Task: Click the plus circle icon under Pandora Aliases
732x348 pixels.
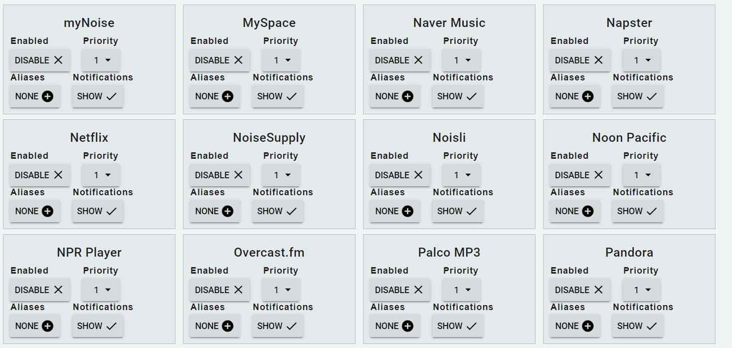Action: click(588, 326)
